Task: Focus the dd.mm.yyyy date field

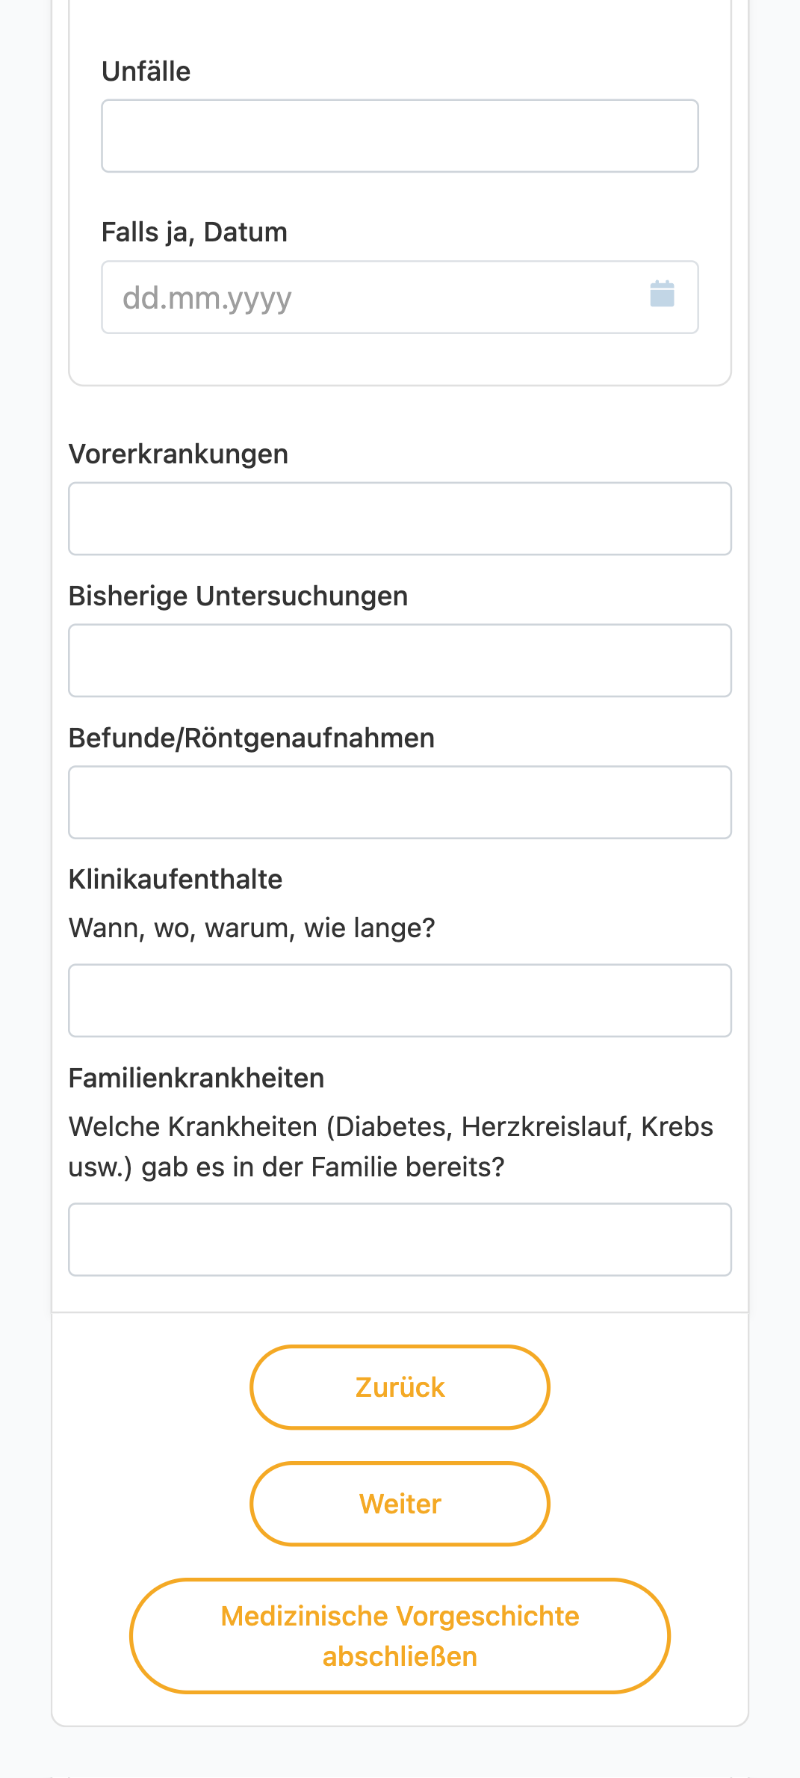Action: pos(400,297)
